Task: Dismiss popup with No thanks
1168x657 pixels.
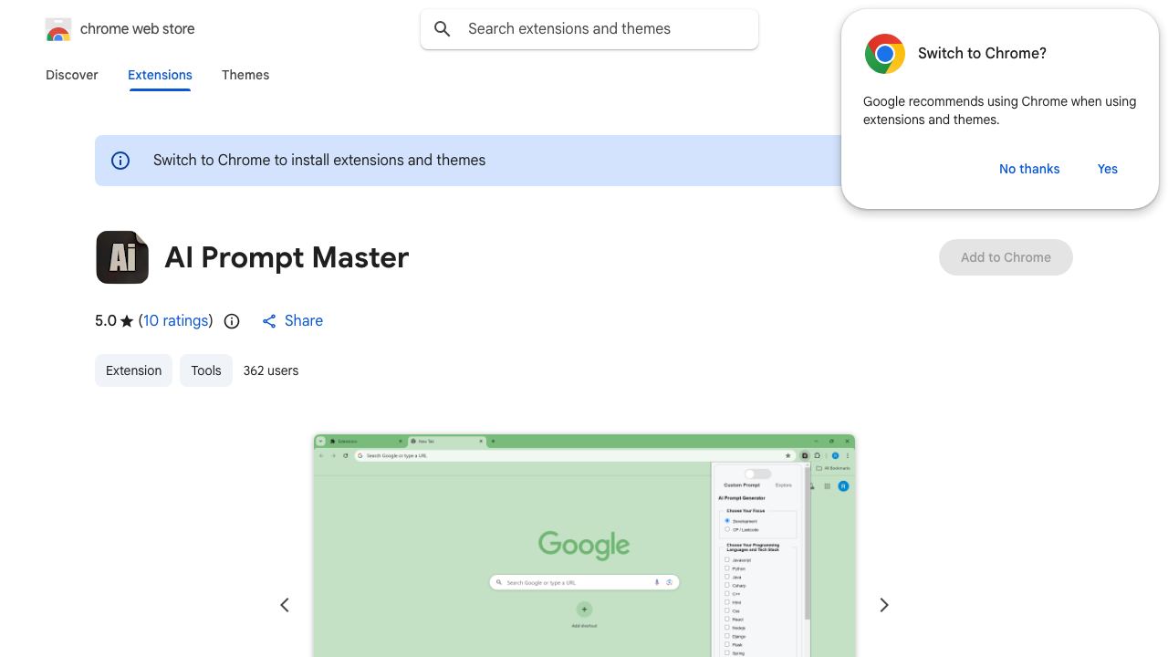Action: tap(1029, 169)
